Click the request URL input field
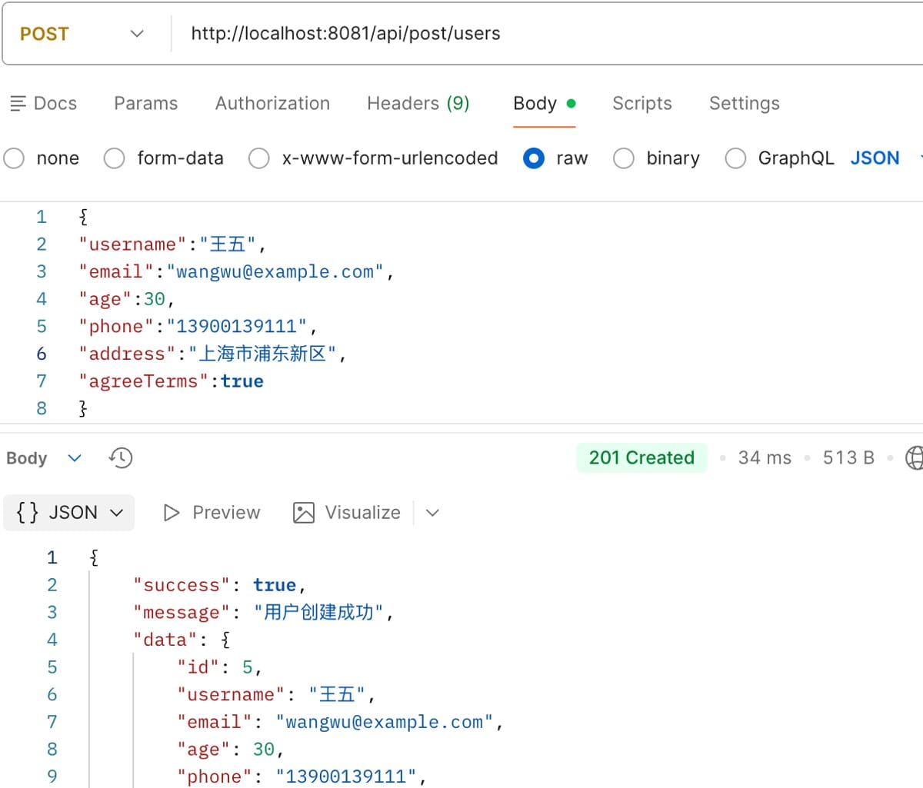923x788 pixels. 538,34
